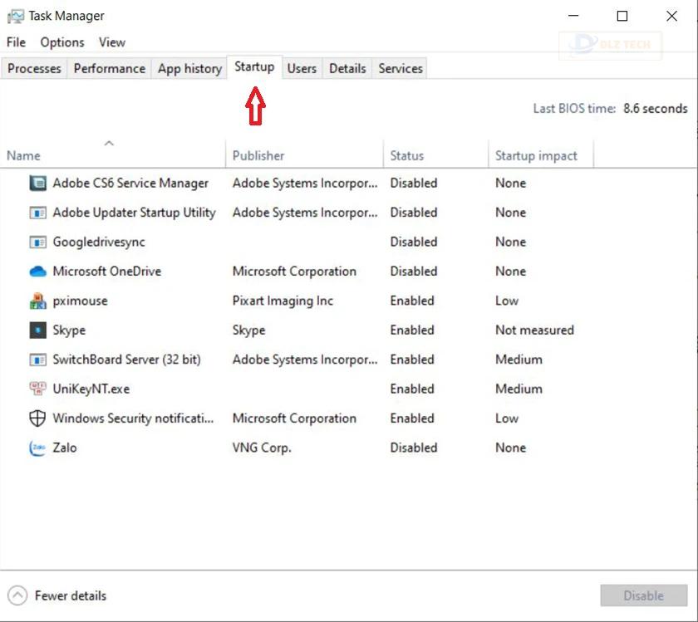Screen dimensions: 698x622
Task: Close the Task Manager window
Action: (671, 16)
